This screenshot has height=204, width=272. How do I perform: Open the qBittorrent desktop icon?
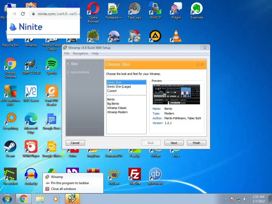(155, 176)
